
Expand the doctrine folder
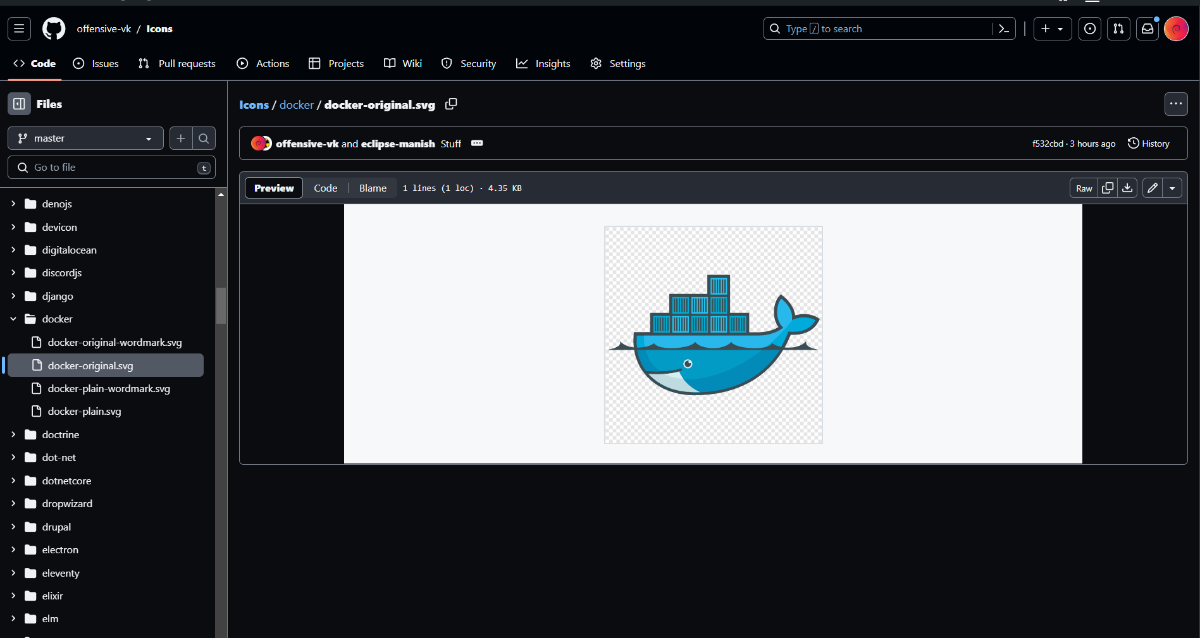click(13, 434)
